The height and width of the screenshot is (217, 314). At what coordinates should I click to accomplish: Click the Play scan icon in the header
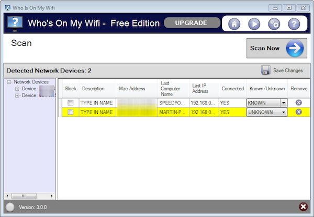tap(254, 24)
